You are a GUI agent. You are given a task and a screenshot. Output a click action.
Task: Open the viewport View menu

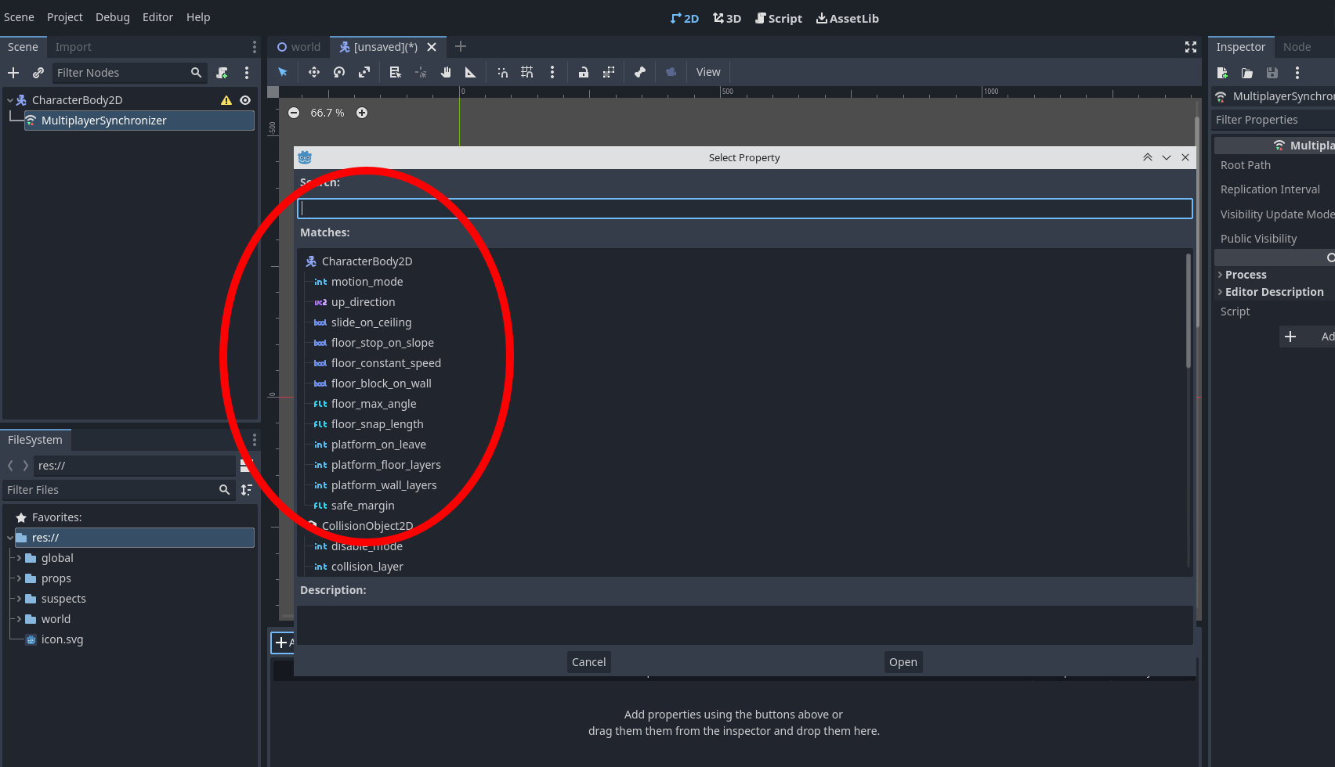[x=708, y=72]
